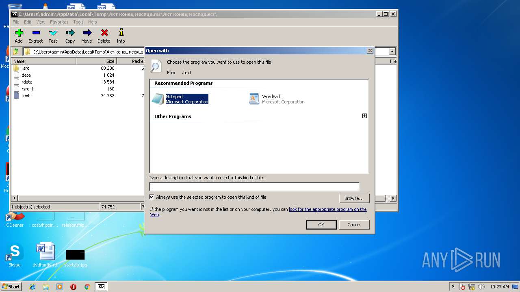
Task: Open Opera browser from taskbar
Action: pos(73,287)
